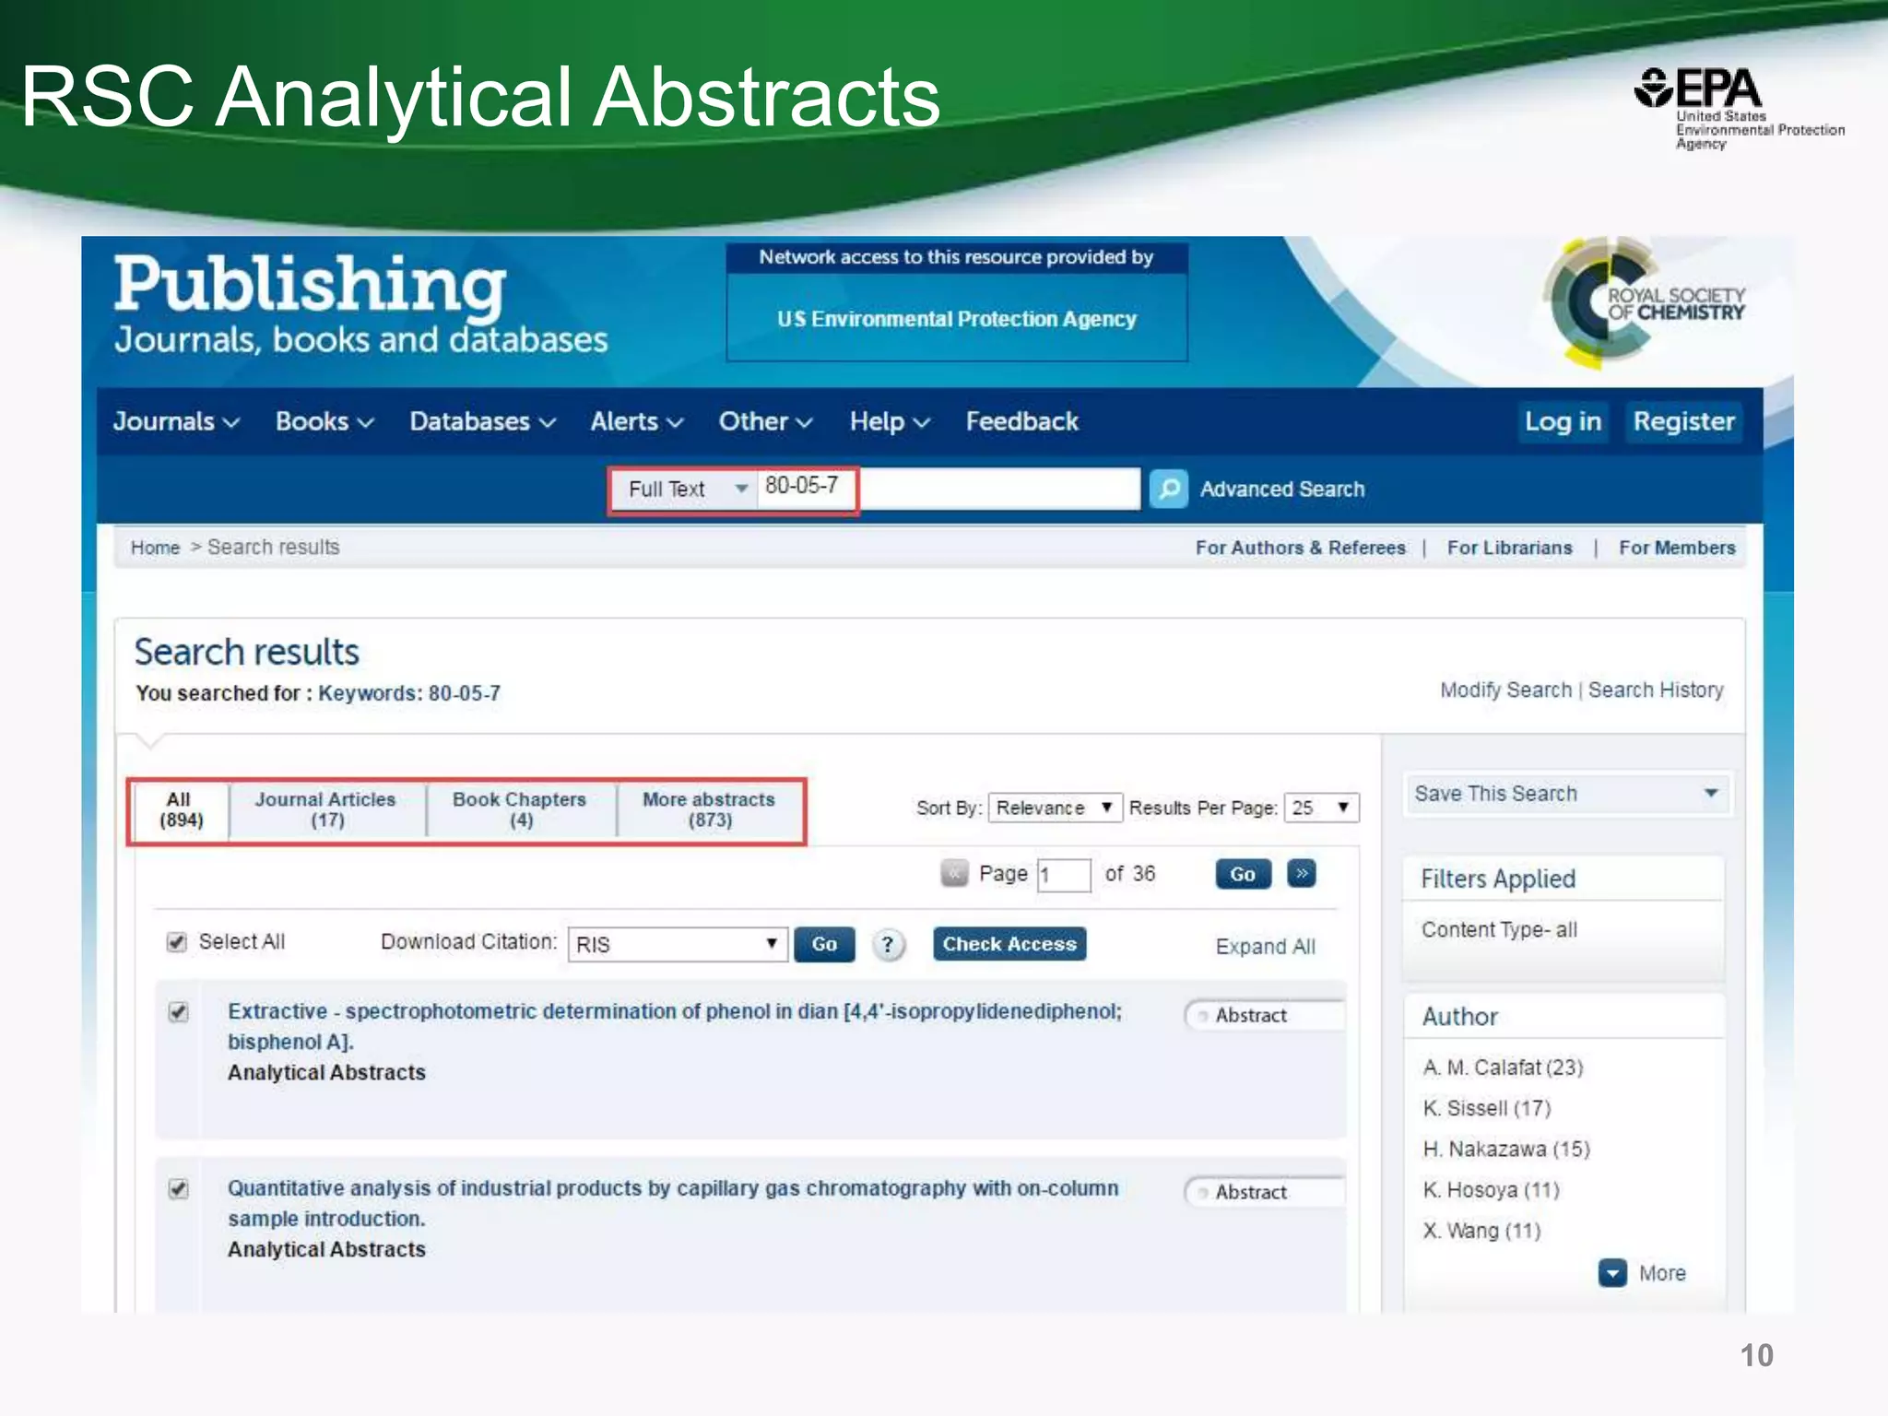Click the next page double-arrow icon
This screenshot has height=1416, width=1888.
pos(1302,873)
